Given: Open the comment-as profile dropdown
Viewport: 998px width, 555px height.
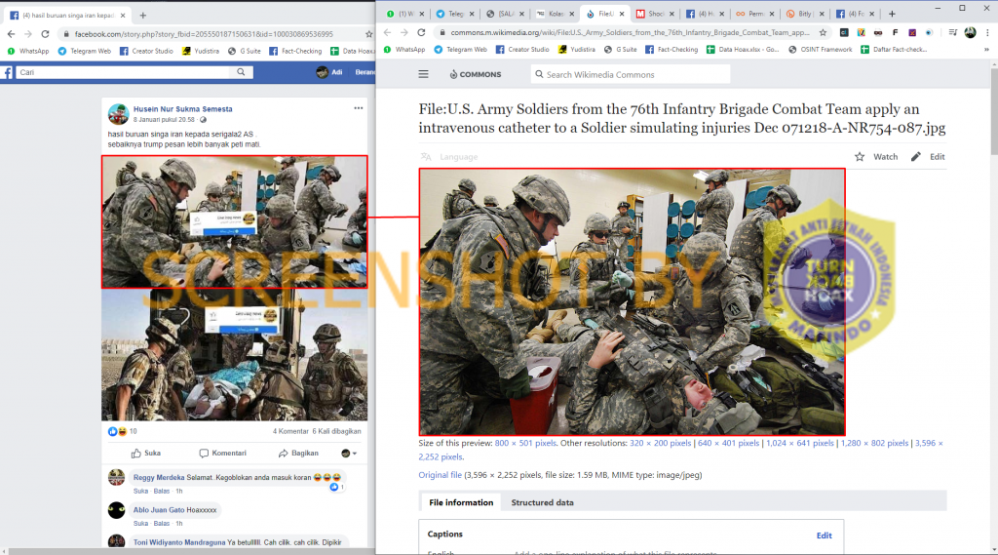Looking at the screenshot, I should tap(349, 453).
